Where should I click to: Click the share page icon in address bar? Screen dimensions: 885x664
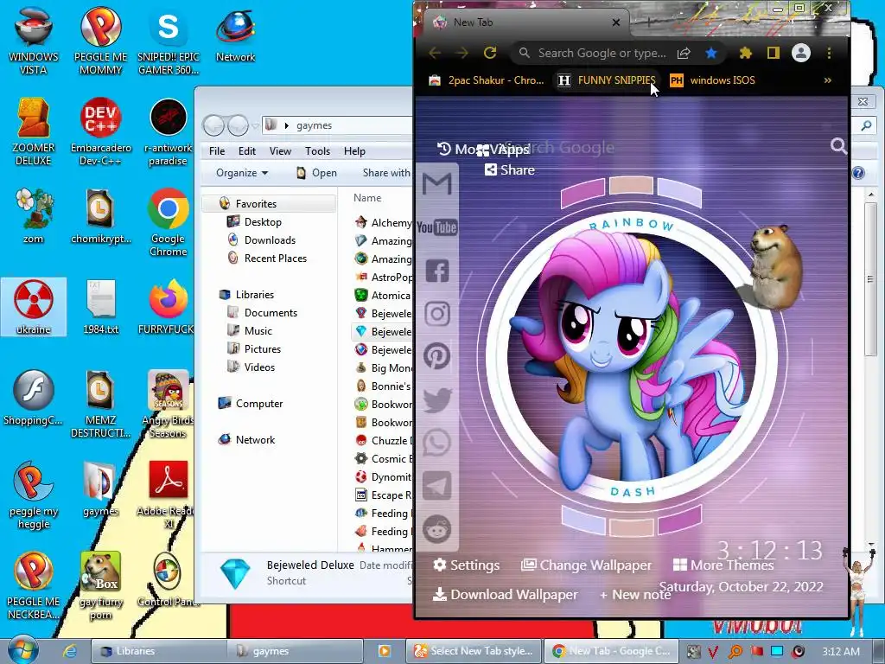click(x=684, y=53)
